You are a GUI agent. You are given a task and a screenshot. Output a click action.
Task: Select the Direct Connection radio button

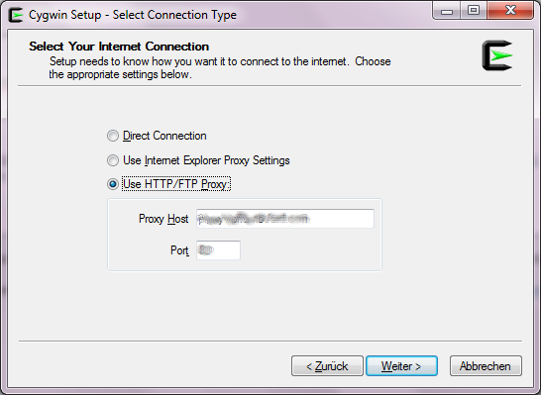pyautogui.click(x=113, y=136)
